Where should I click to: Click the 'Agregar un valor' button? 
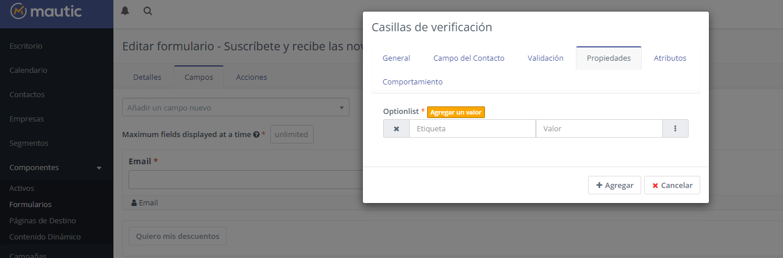click(456, 112)
